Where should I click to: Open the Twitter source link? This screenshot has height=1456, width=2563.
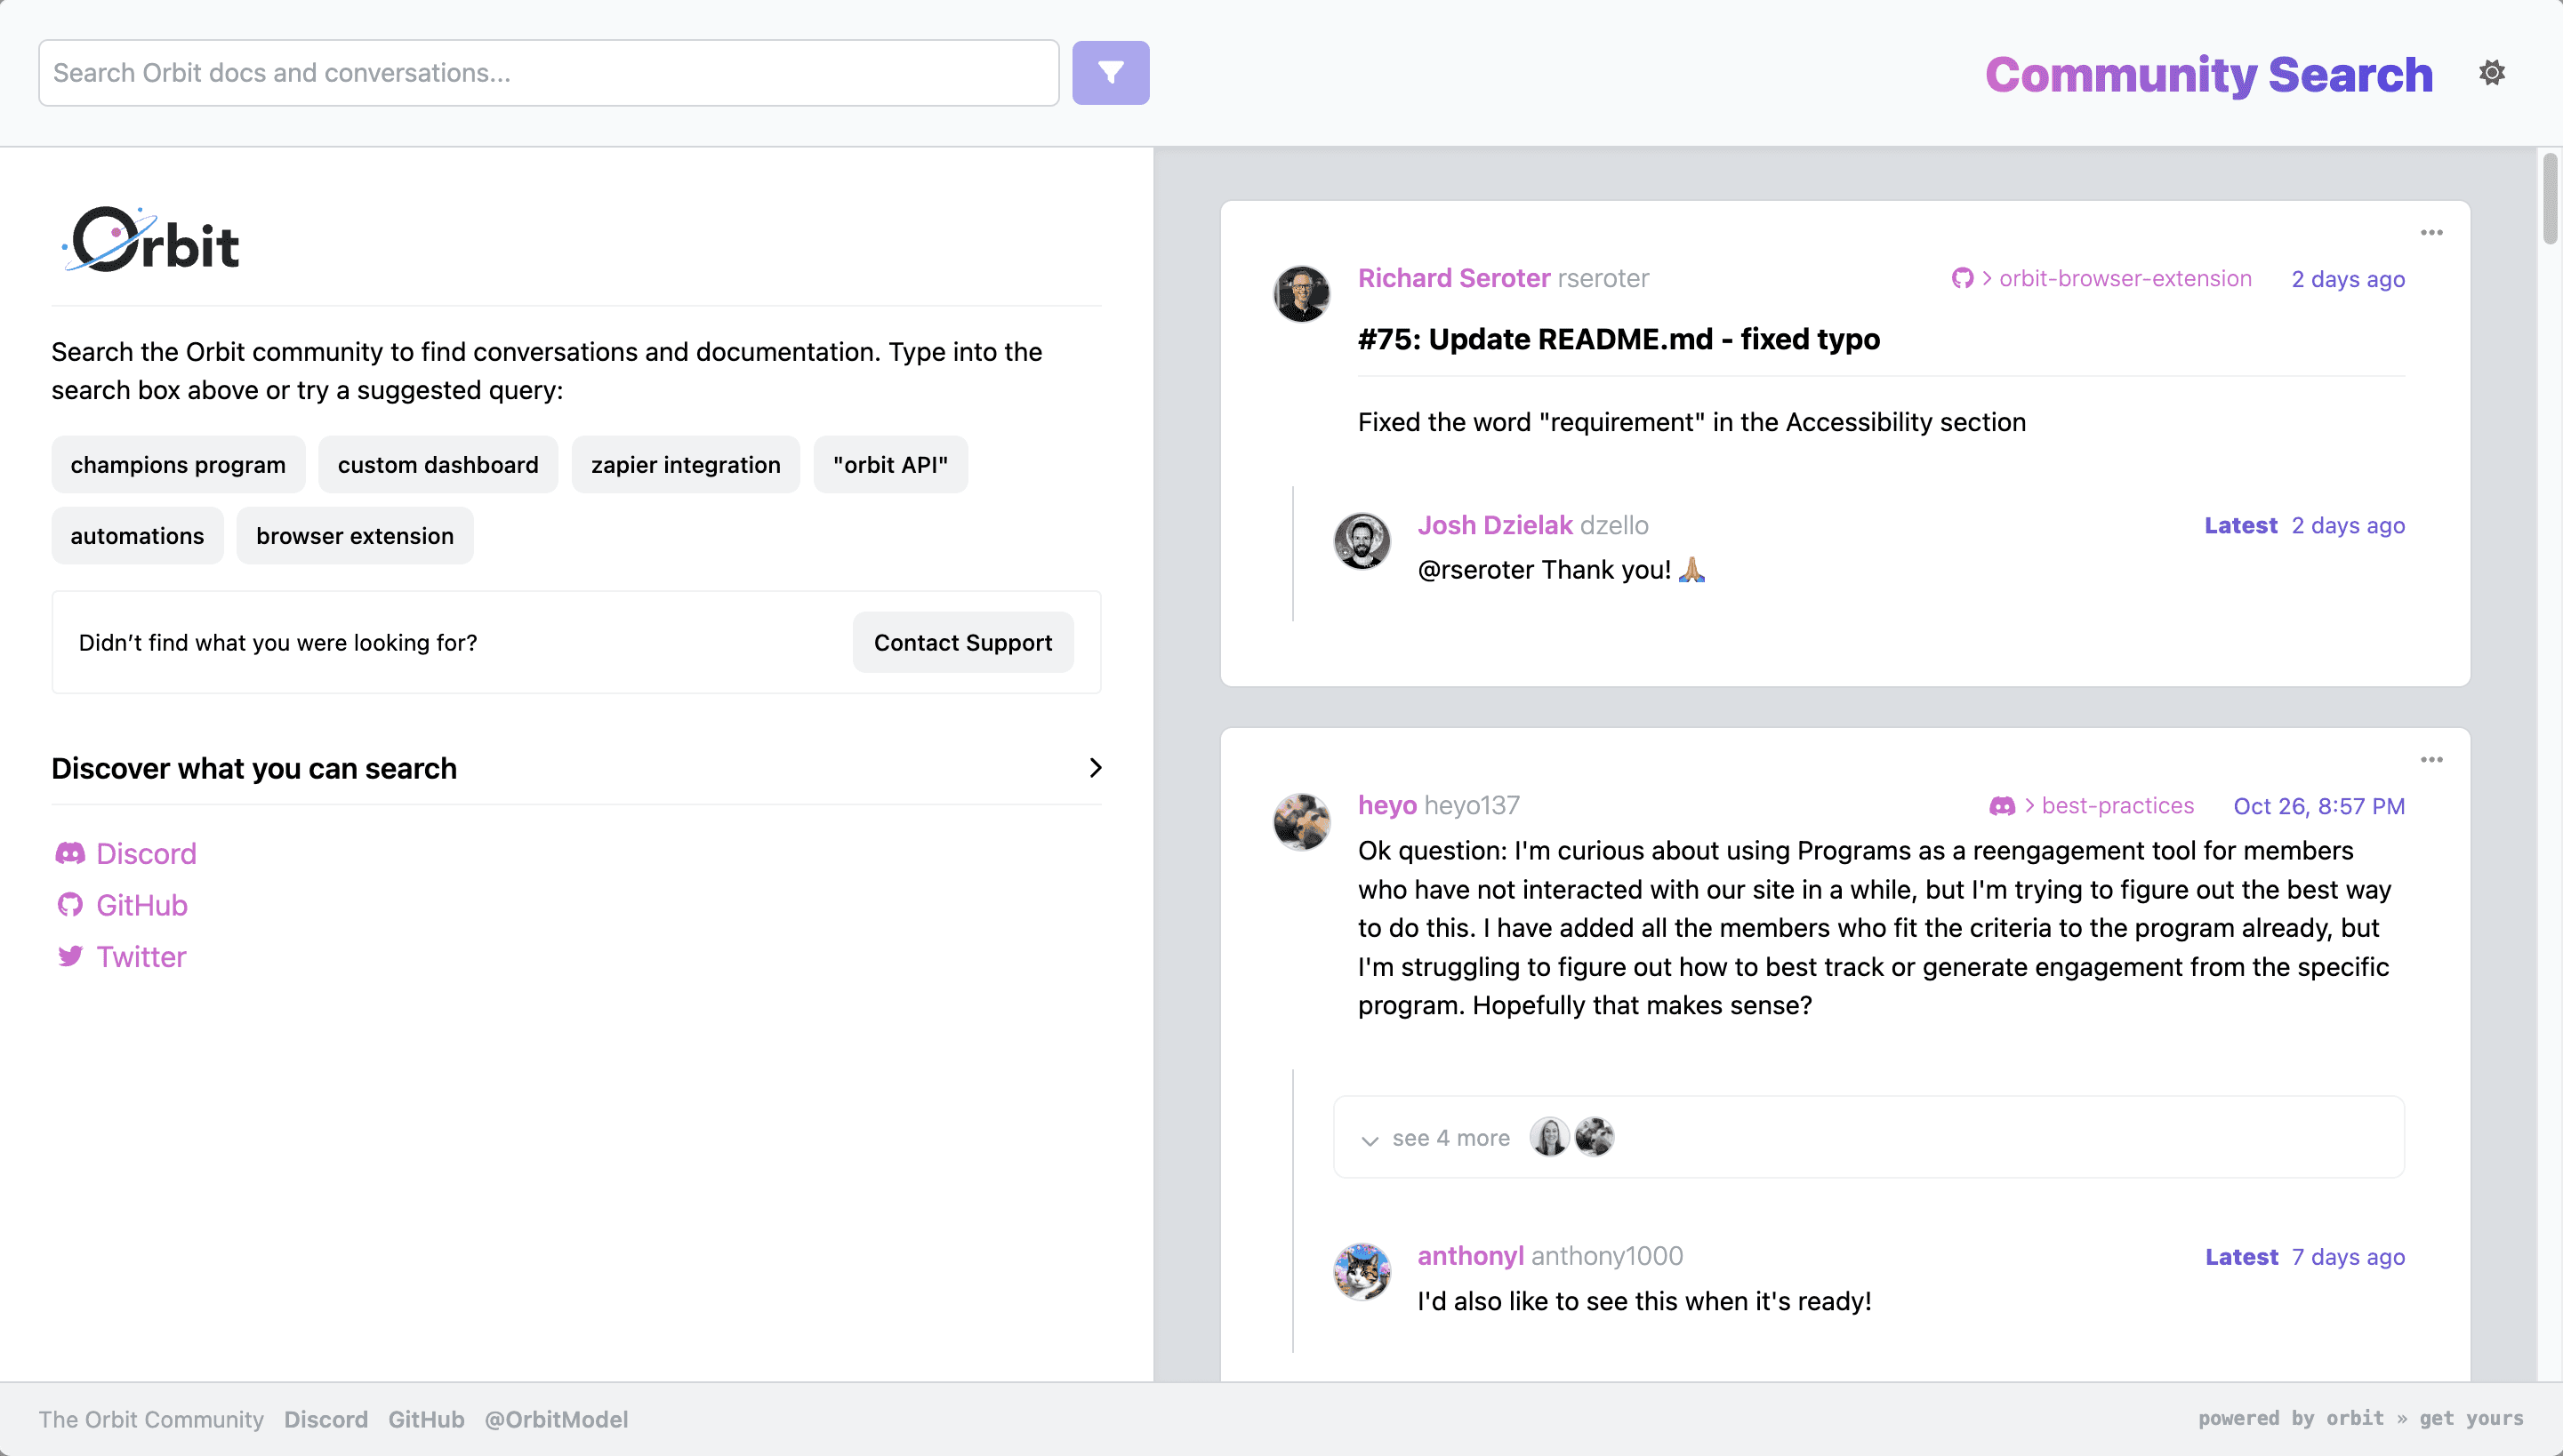[141, 957]
